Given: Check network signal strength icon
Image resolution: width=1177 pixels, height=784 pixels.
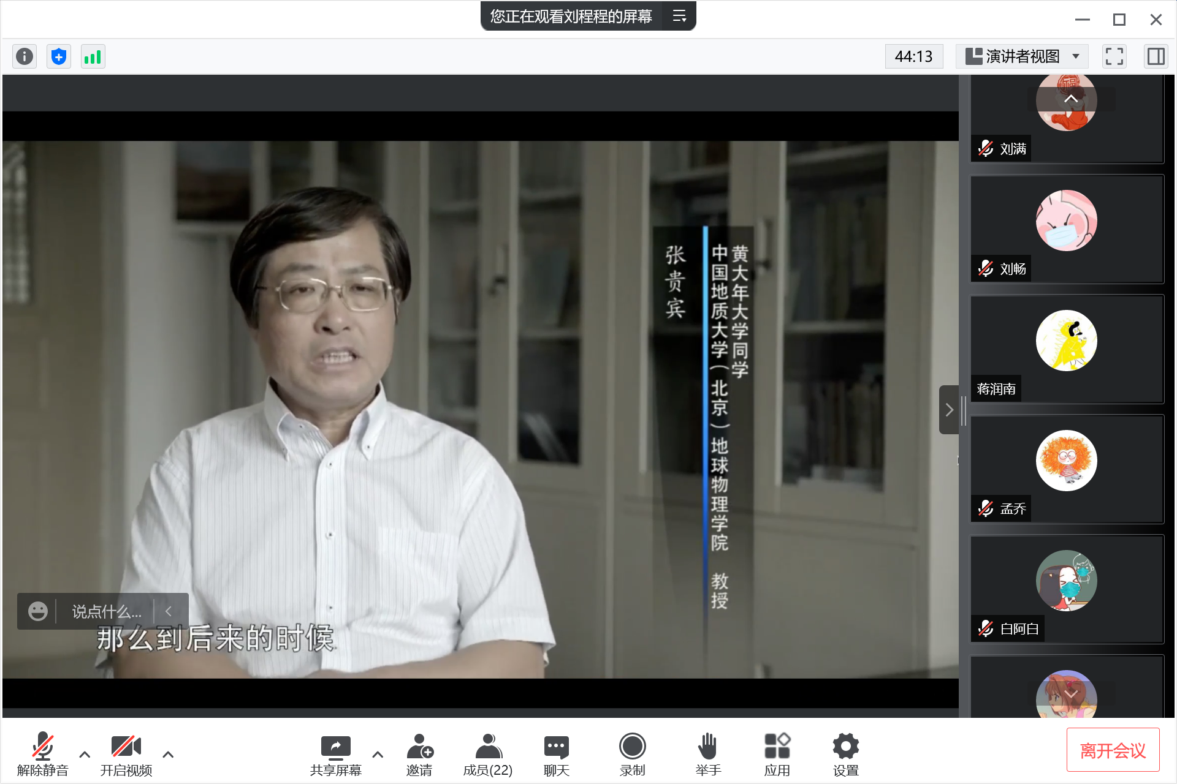Looking at the screenshot, I should (93, 56).
